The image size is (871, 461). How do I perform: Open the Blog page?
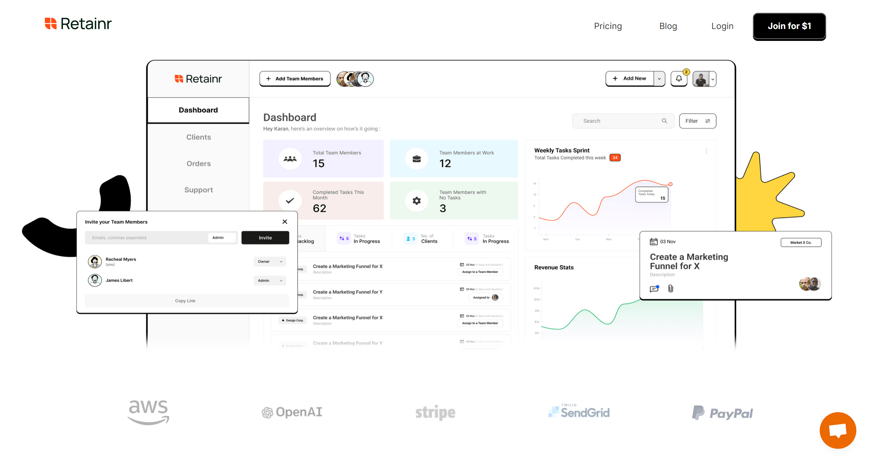(x=668, y=26)
